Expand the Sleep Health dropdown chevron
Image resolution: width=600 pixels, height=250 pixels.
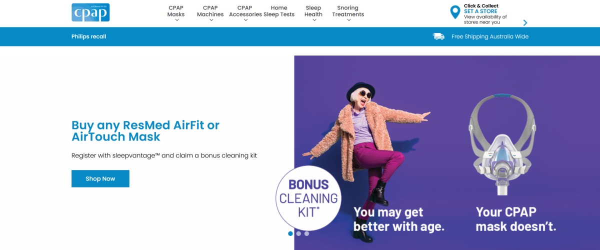coord(313,20)
